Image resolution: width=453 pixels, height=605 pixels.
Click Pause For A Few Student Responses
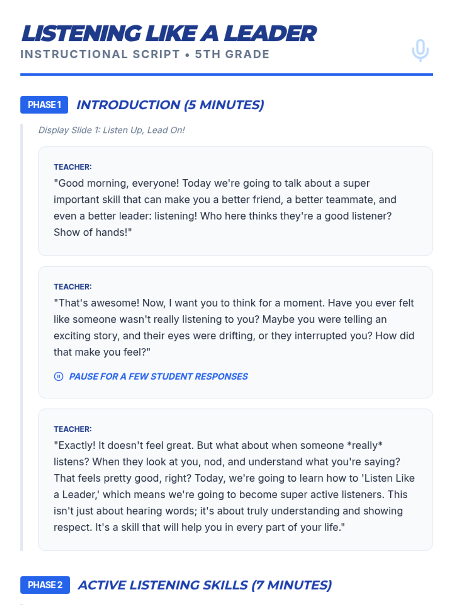(158, 376)
